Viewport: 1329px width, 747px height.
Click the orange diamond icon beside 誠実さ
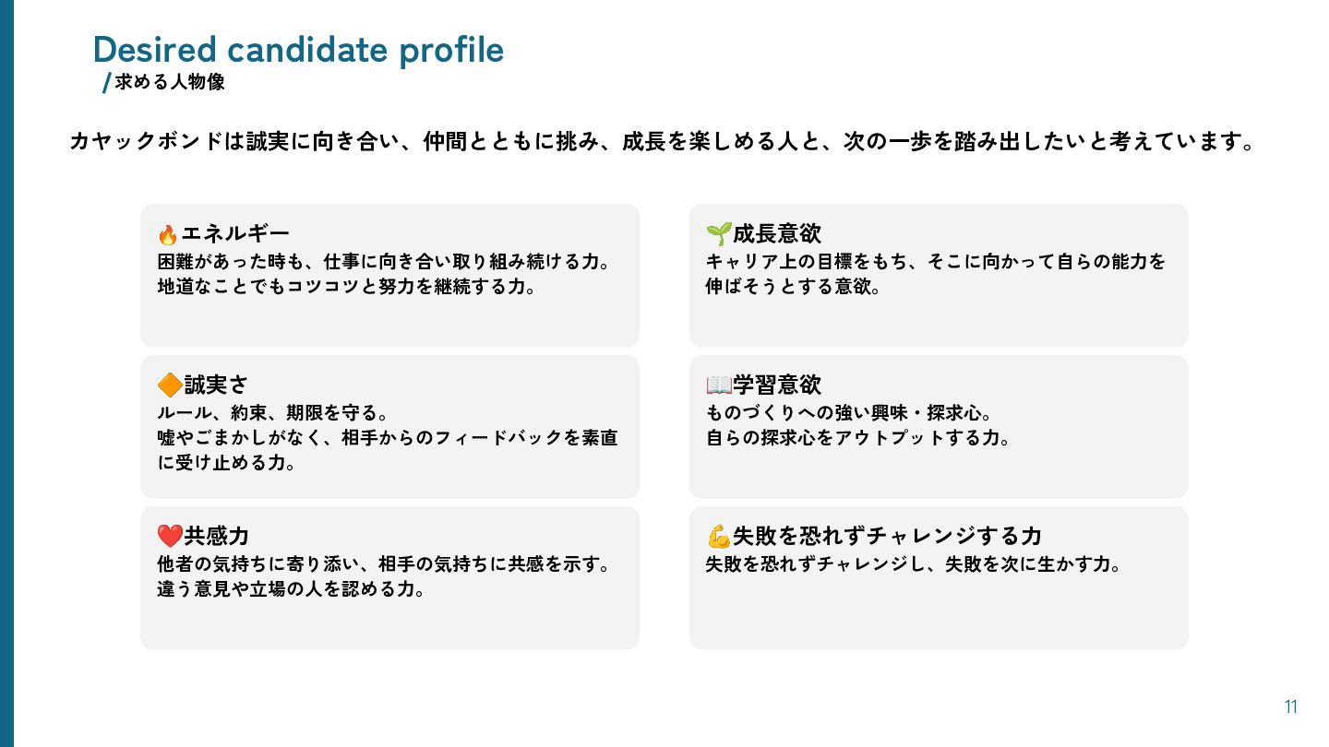[x=169, y=385]
